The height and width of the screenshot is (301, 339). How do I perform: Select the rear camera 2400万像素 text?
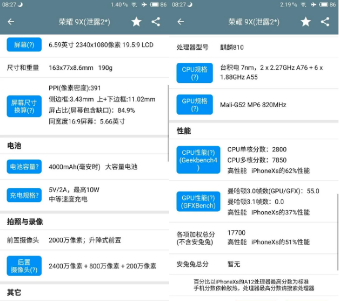tap(102, 266)
